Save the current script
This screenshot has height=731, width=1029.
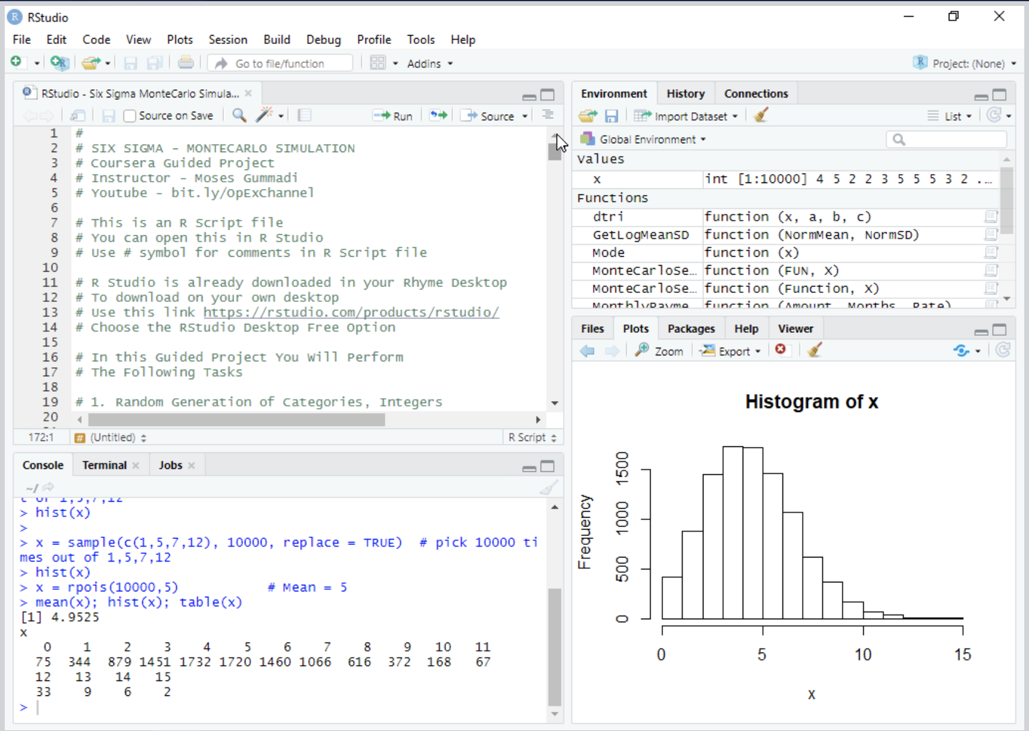click(131, 62)
